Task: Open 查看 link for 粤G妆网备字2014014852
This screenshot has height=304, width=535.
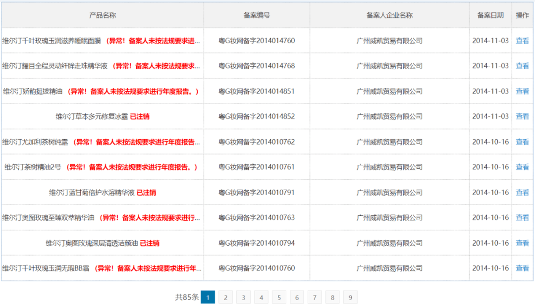Action: [x=522, y=116]
